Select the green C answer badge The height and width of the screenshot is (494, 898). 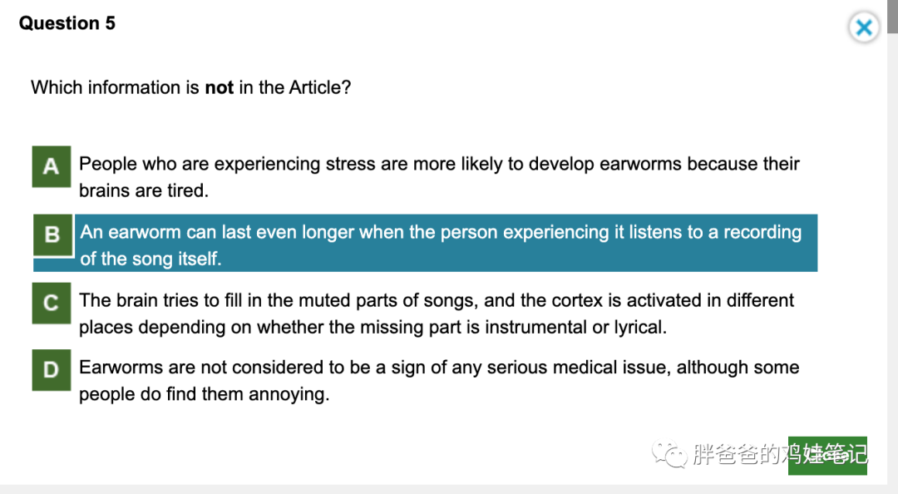tap(52, 304)
